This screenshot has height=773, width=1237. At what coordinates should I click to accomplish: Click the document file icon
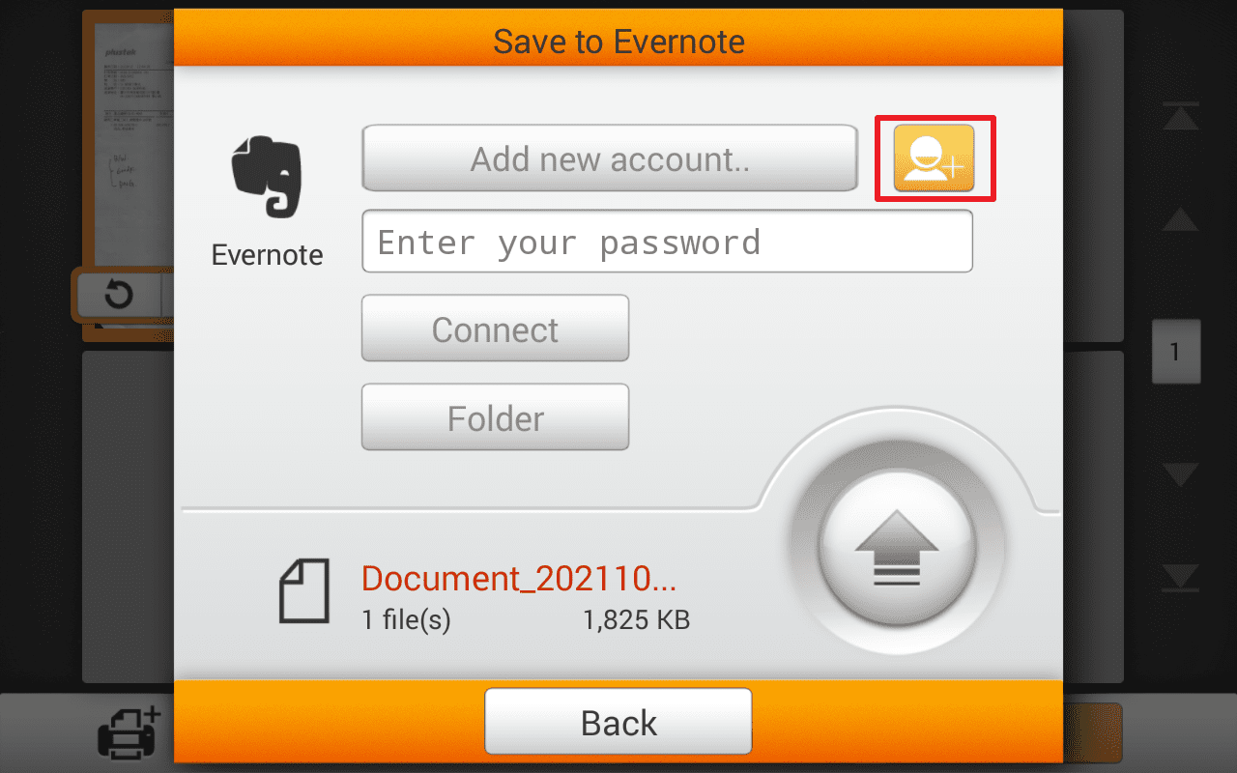pyautogui.click(x=304, y=590)
